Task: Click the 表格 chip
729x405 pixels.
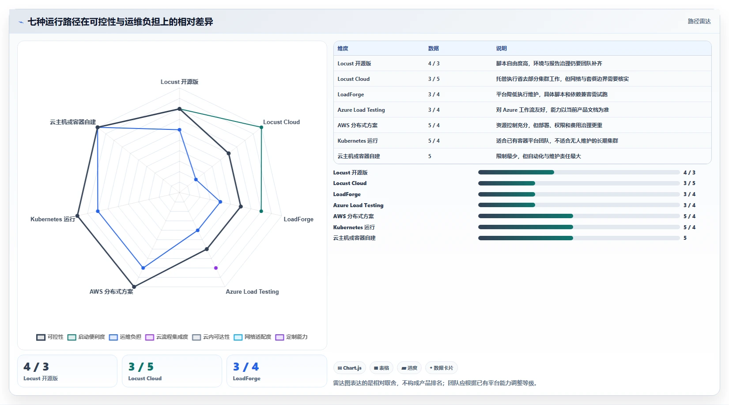Action: [381, 368]
